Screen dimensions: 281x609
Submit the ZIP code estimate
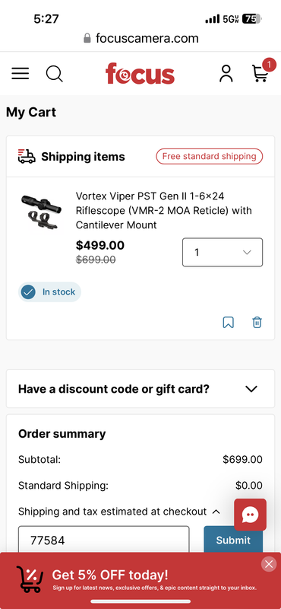point(233,540)
